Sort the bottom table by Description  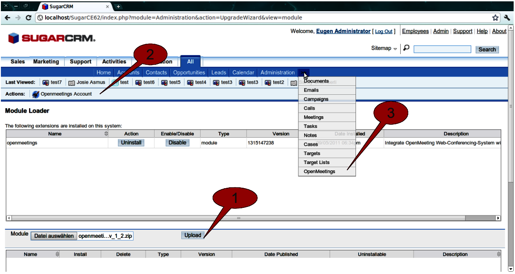tap(498, 254)
